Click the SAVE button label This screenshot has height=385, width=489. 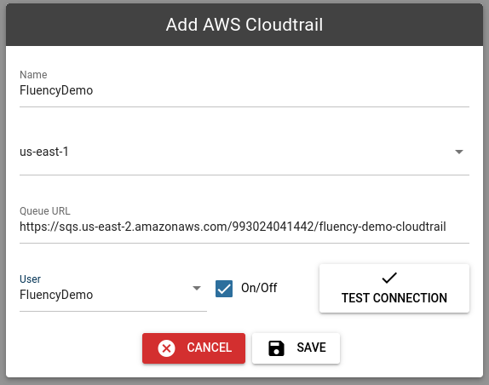pos(311,348)
